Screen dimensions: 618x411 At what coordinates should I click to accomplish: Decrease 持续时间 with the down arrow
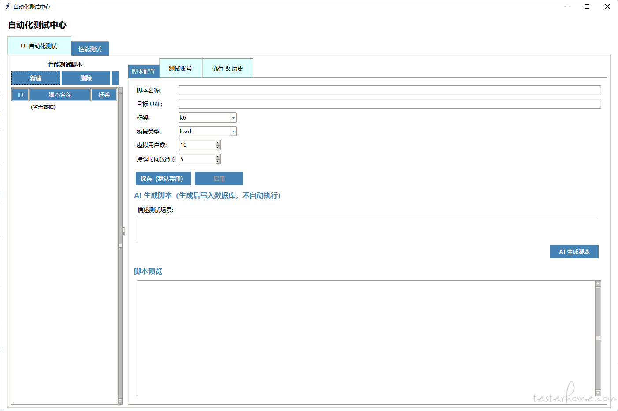[x=218, y=161]
